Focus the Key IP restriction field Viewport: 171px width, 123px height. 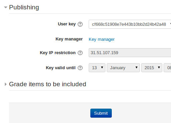click(x=130, y=53)
